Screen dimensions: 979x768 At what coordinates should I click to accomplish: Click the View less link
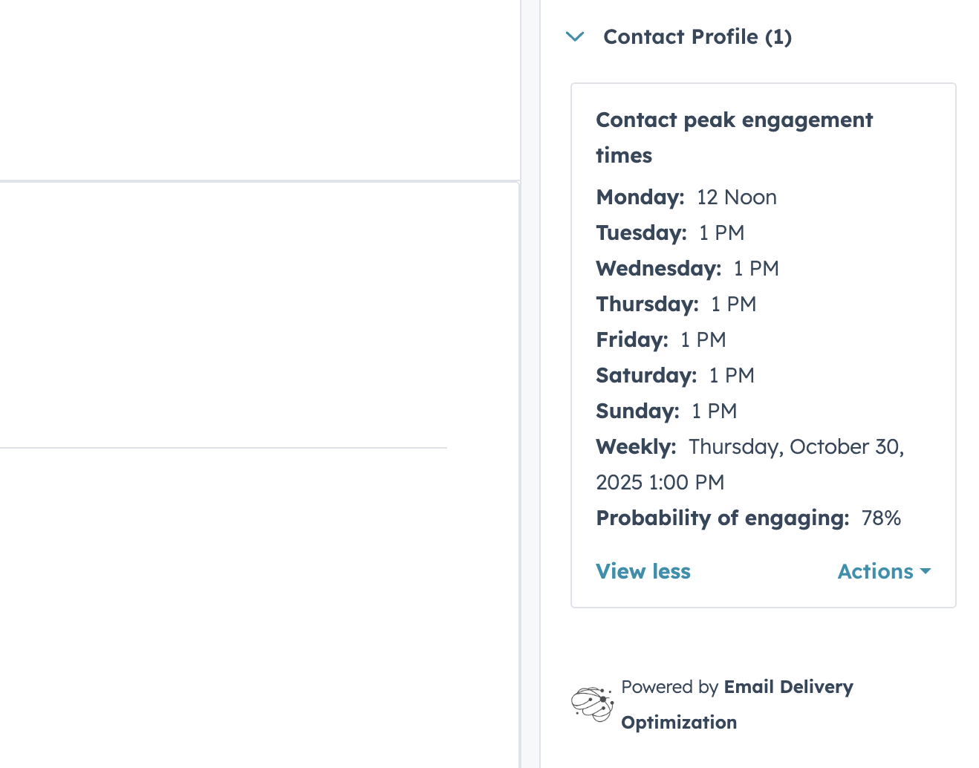pyautogui.click(x=643, y=571)
